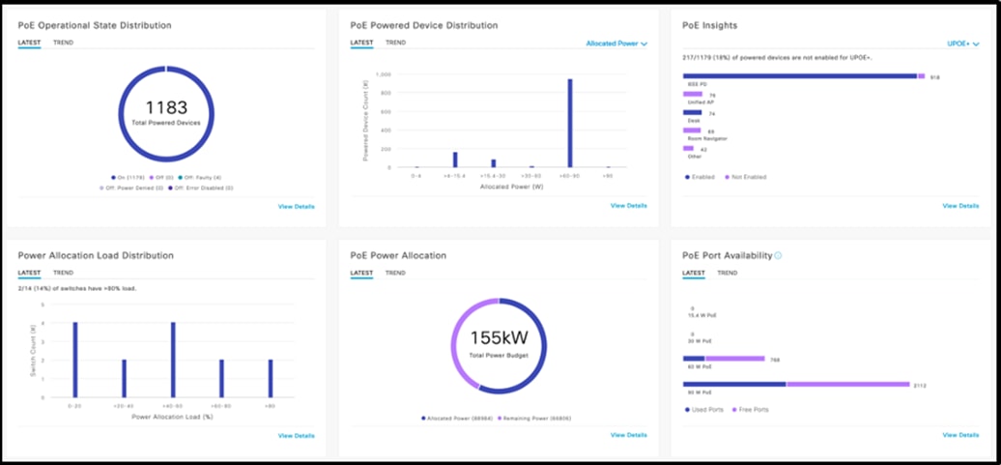
Task: Click the free-ports segment of 60 W PoE bar
Action: click(x=734, y=359)
